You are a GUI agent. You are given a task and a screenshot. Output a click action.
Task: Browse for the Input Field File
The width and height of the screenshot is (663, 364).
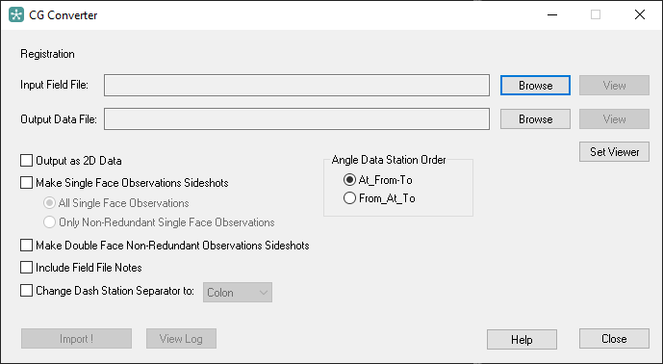[535, 86]
